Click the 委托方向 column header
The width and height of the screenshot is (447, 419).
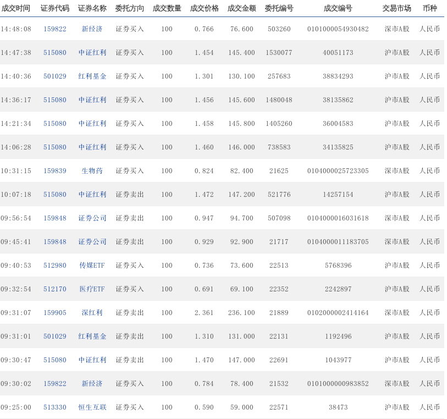[x=129, y=8]
